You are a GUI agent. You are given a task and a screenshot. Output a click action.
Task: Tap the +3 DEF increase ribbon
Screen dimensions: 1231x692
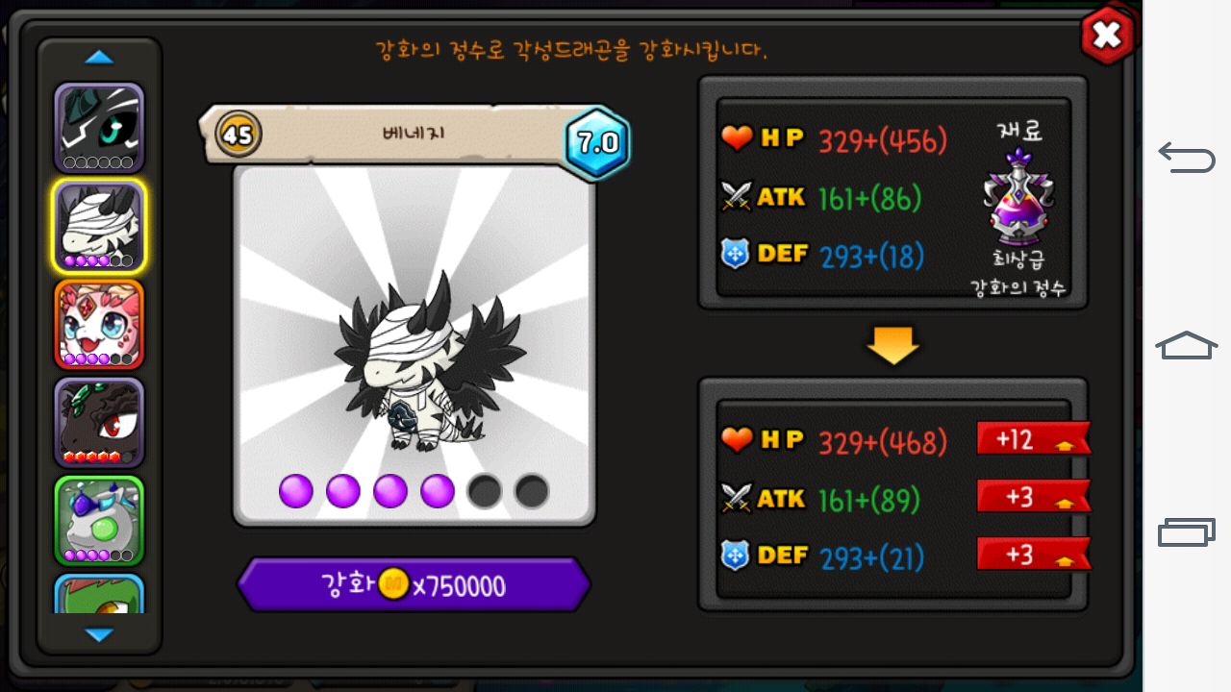(x=1034, y=554)
